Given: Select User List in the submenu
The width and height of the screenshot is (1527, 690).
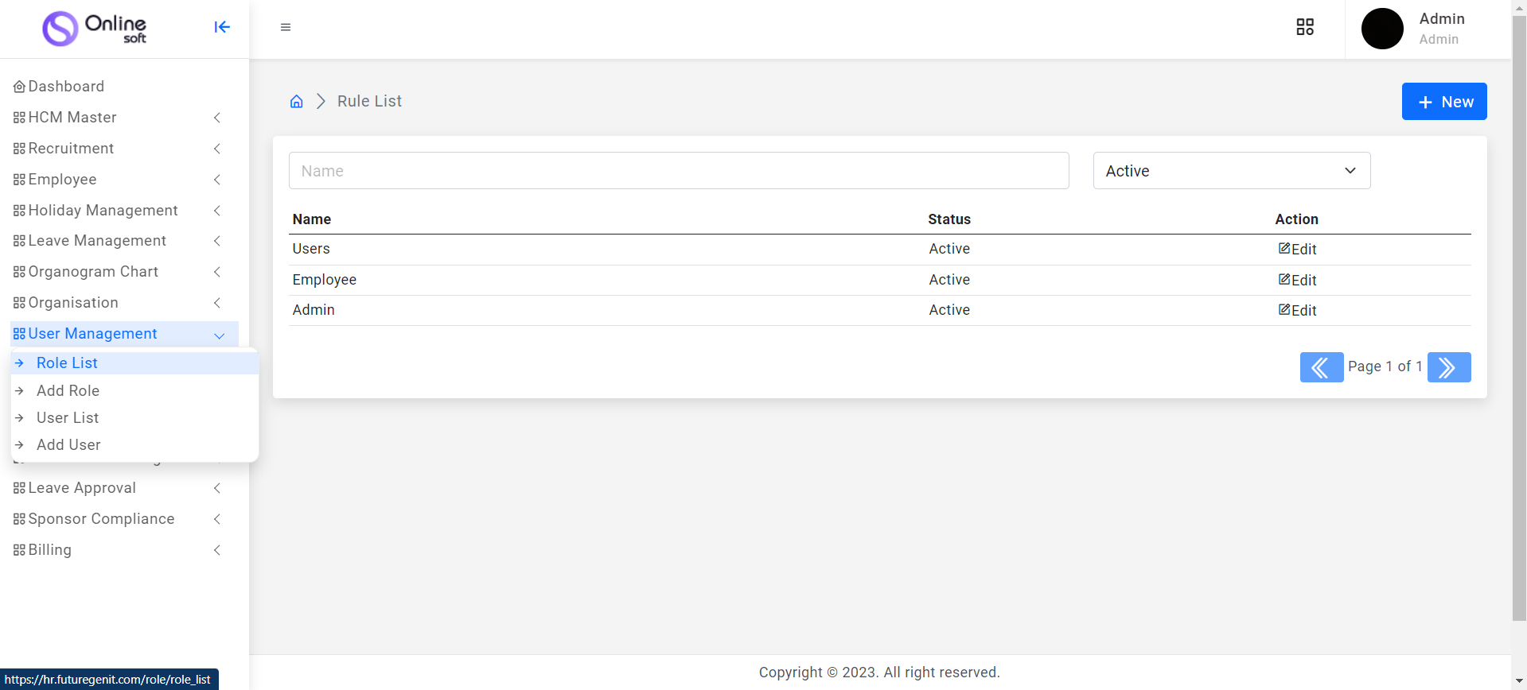Looking at the screenshot, I should click(68, 417).
